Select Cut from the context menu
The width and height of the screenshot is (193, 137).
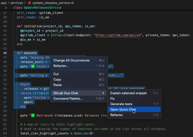tap(56, 74)
